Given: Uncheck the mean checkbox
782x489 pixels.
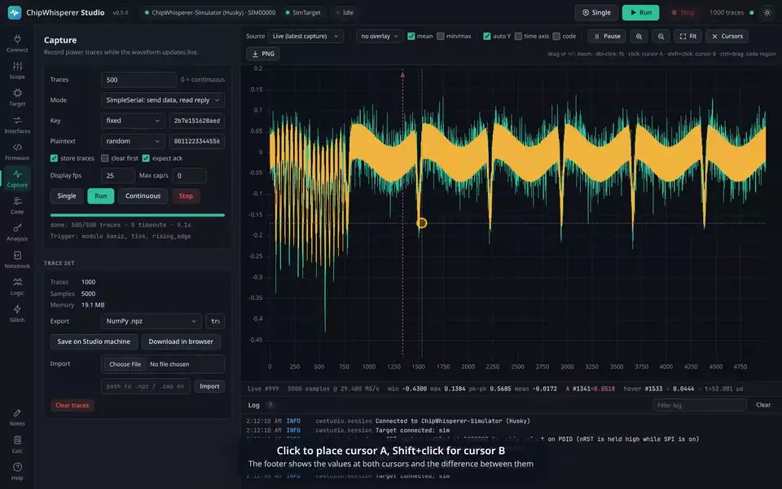Looking at the screenshot, I should 411,37.
